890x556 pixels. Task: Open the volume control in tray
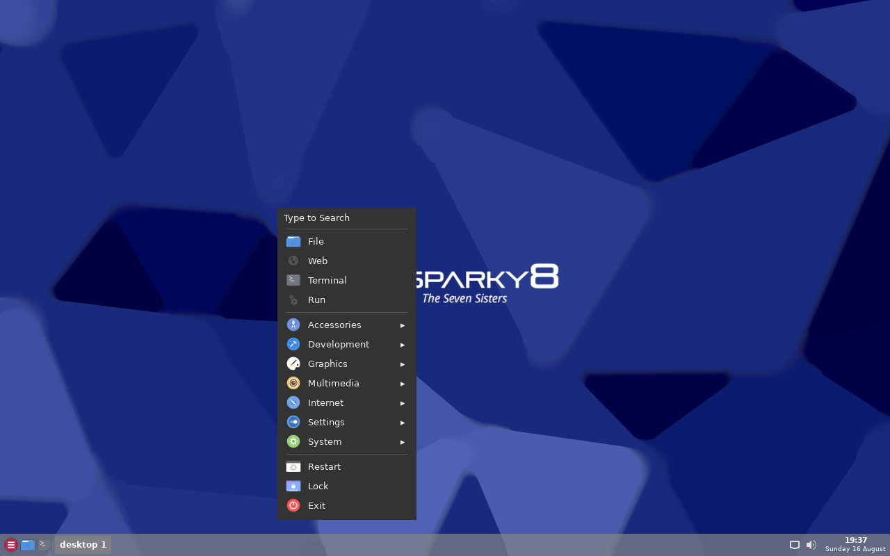pyautogui.click(x=811, y=545)
